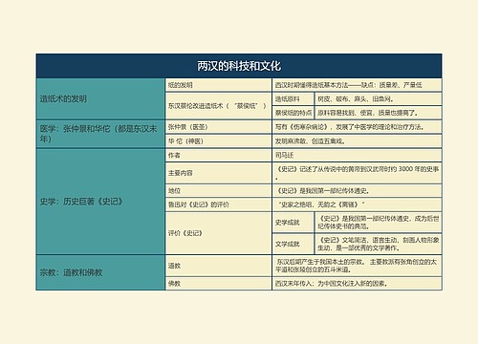Select the 宗教：道教和佛教 category cell
This screenshot has width=478, height=344.
tap(100, 272)
